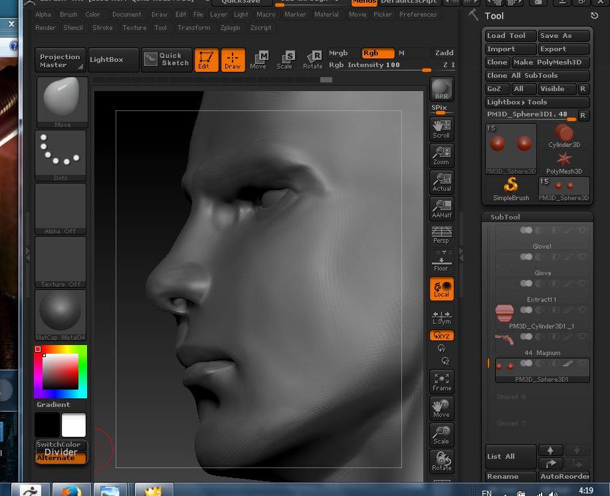
Task: Open Firefox from the taskbar
Action: point(71,490)
